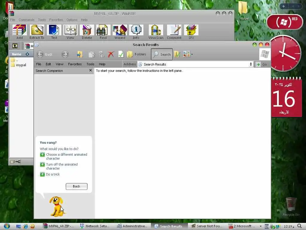
Task: Sort by Name column in WinRAR
Action: (21, 54)
